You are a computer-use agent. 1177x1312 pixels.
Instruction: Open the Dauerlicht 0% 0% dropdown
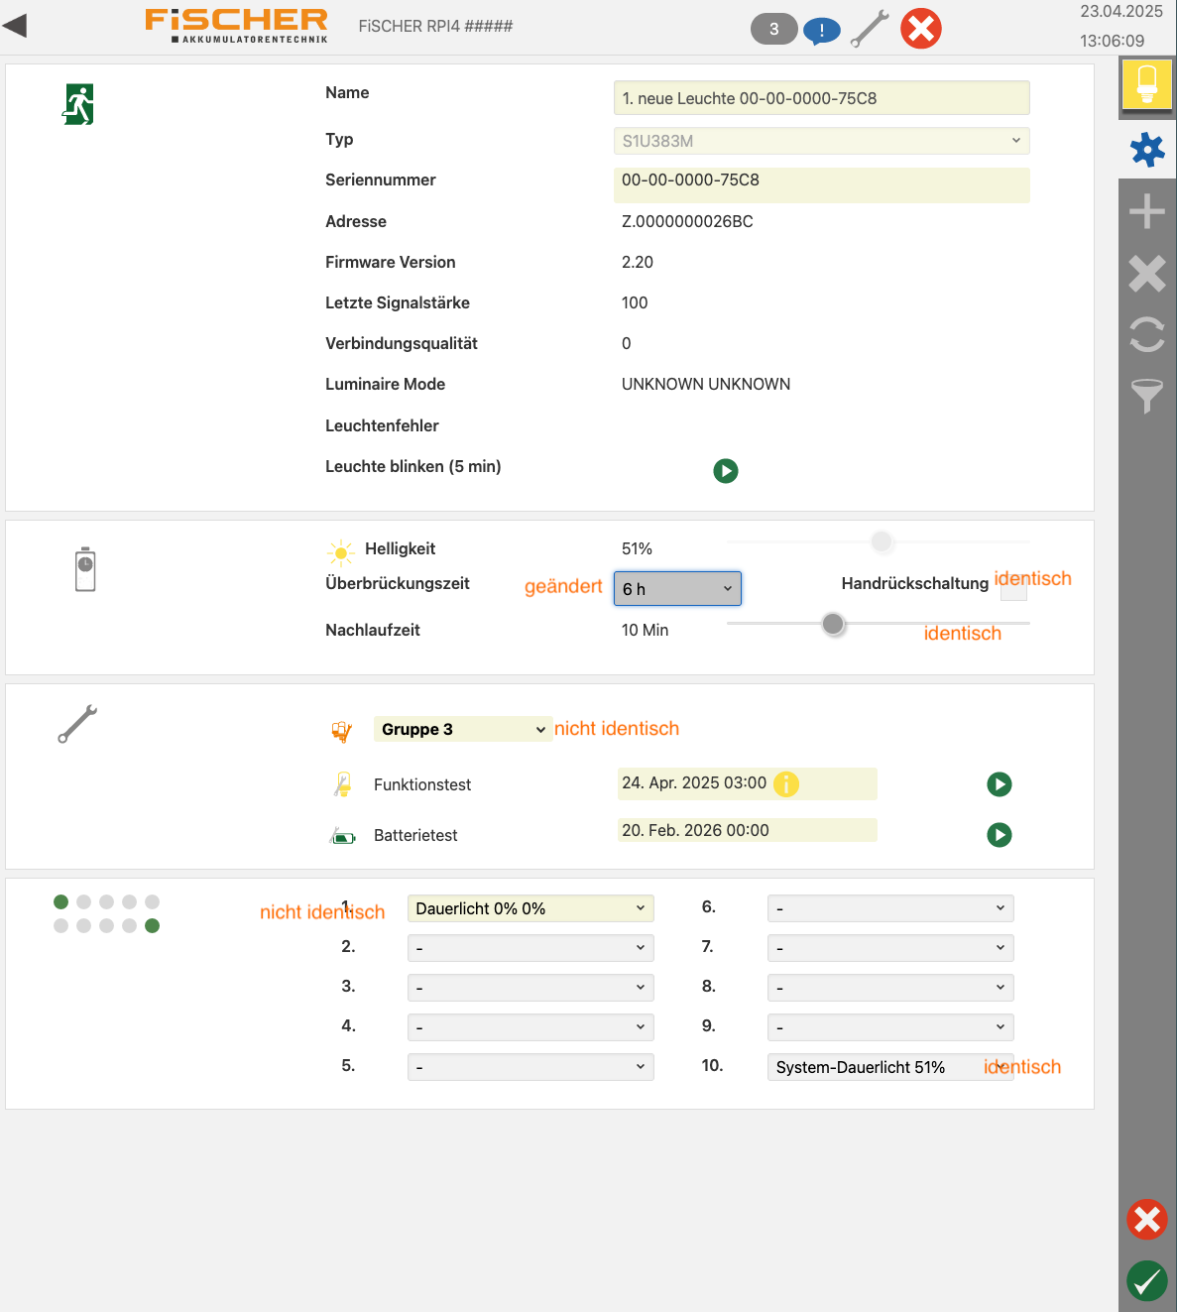(x=530, y=908)
